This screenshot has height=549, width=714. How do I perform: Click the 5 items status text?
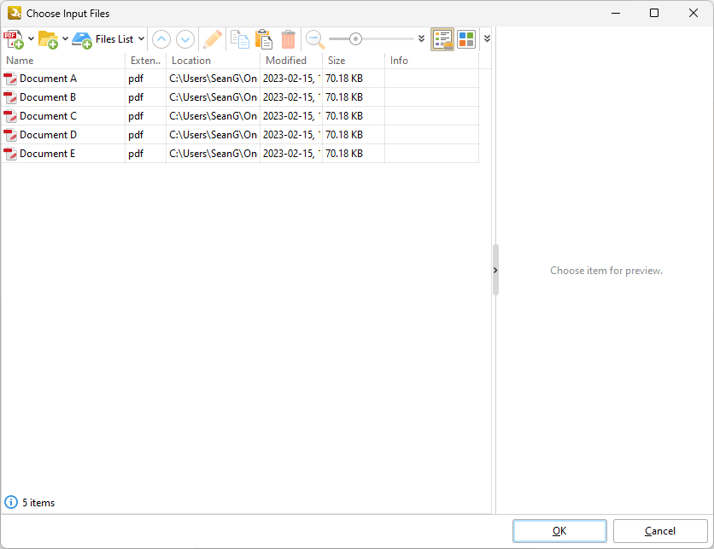[x=38, y=503]
